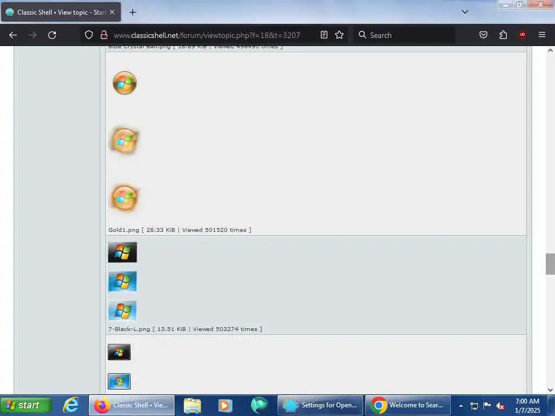Toggle reader view icon in address bar

click(324, 35)
